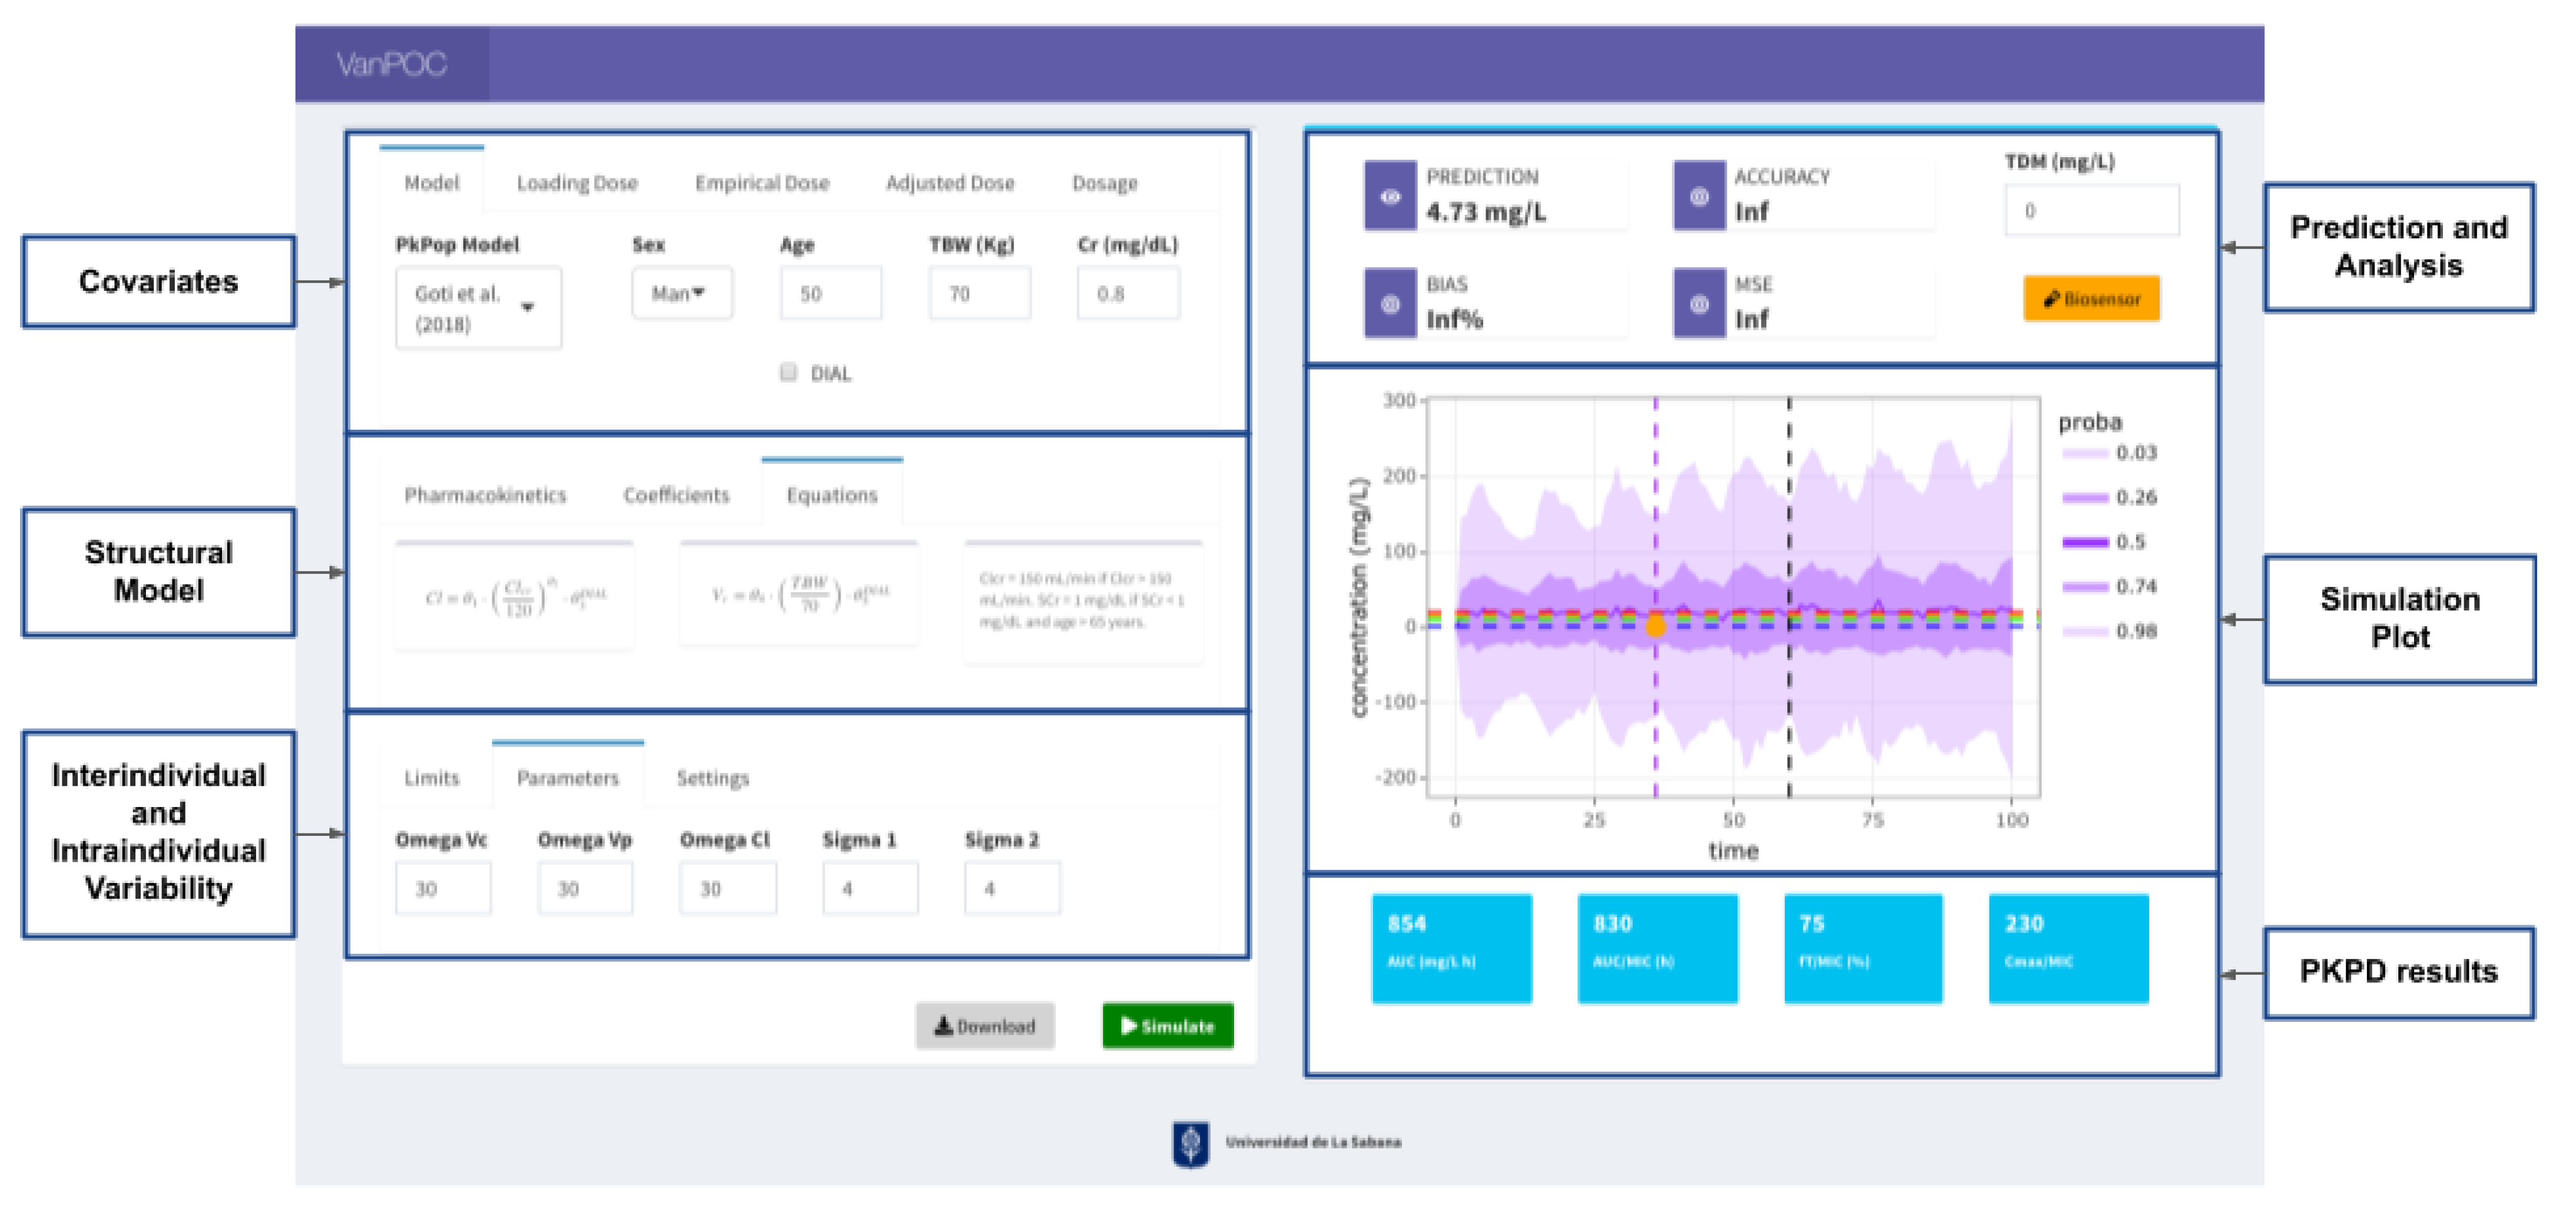2576x1212 pixels.
Task: Click the orange TDM point on plot
Action: point(1655,627)
